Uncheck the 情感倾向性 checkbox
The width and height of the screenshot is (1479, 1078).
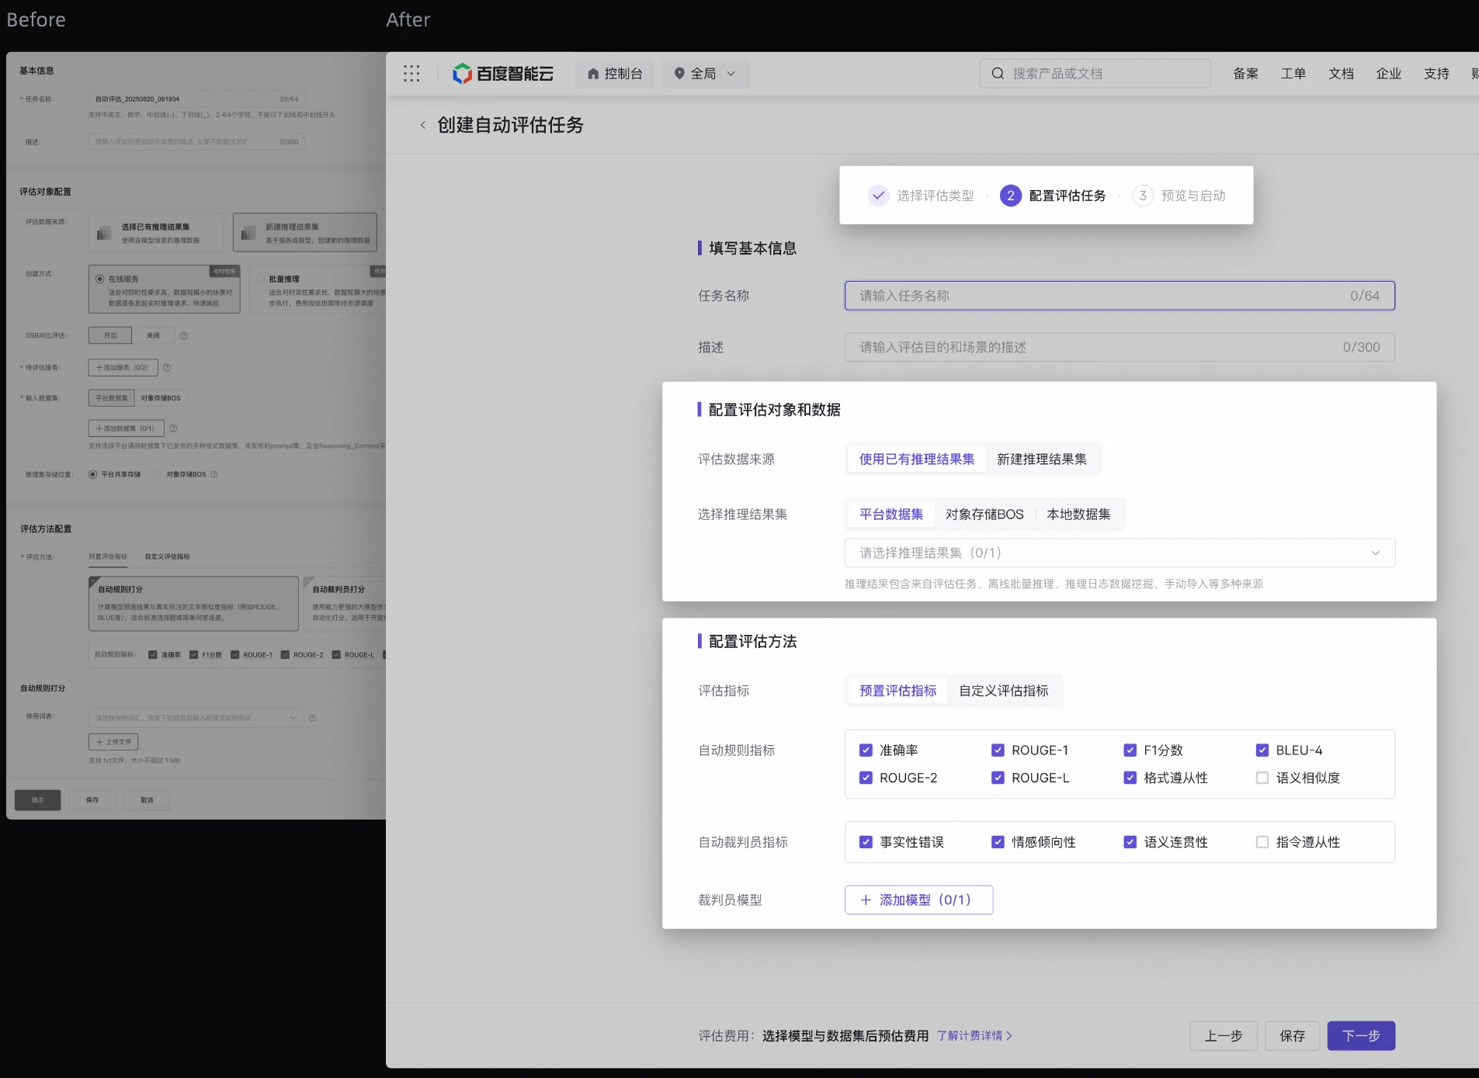coord(998,842)
